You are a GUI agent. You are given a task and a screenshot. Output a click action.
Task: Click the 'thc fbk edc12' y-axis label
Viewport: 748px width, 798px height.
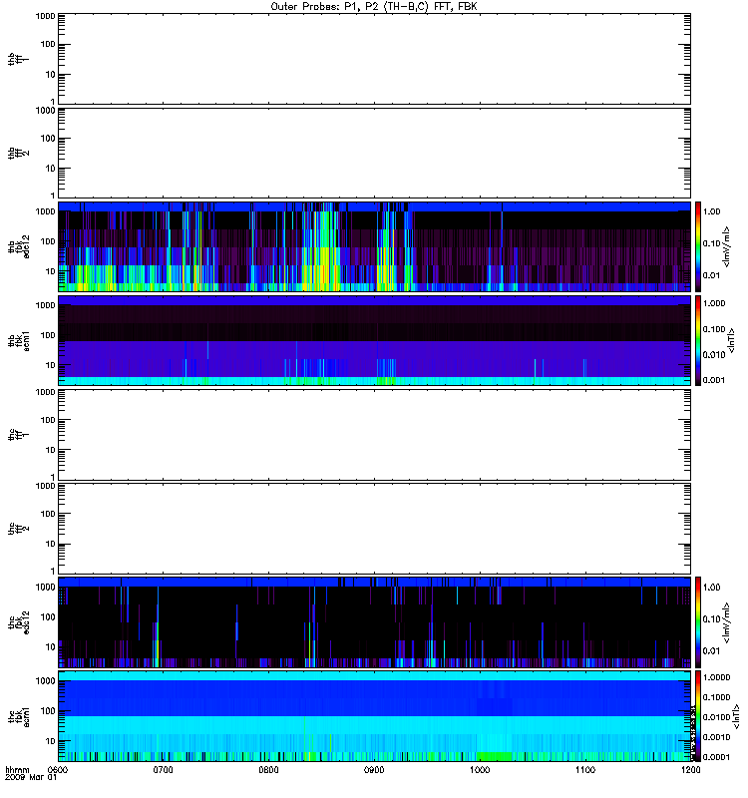coord(18,622)
